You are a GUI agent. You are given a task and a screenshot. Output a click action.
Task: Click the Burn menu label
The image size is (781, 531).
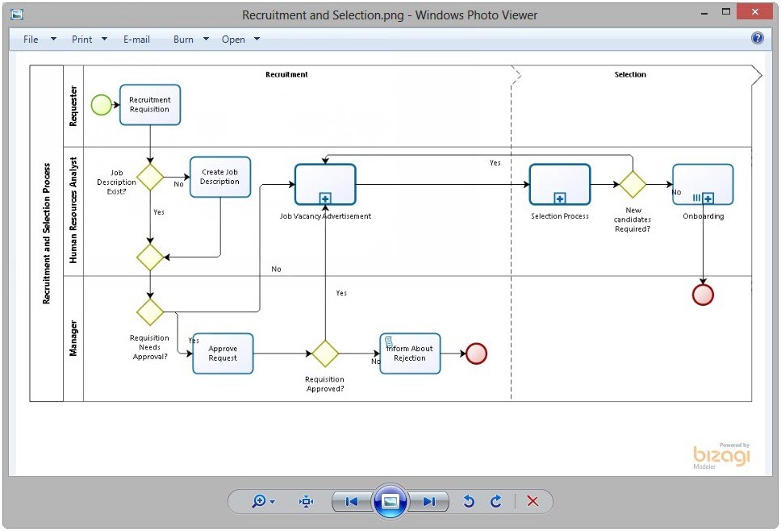click(183, 40)
